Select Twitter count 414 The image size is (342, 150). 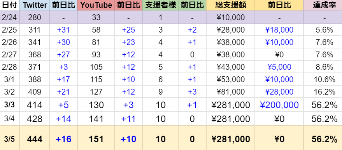click(x=35, y=105)
